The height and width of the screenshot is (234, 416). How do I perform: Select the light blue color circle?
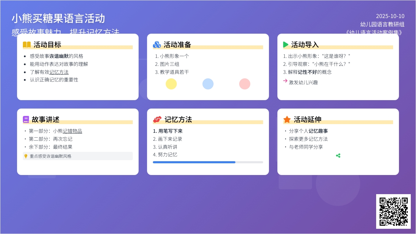208,84
